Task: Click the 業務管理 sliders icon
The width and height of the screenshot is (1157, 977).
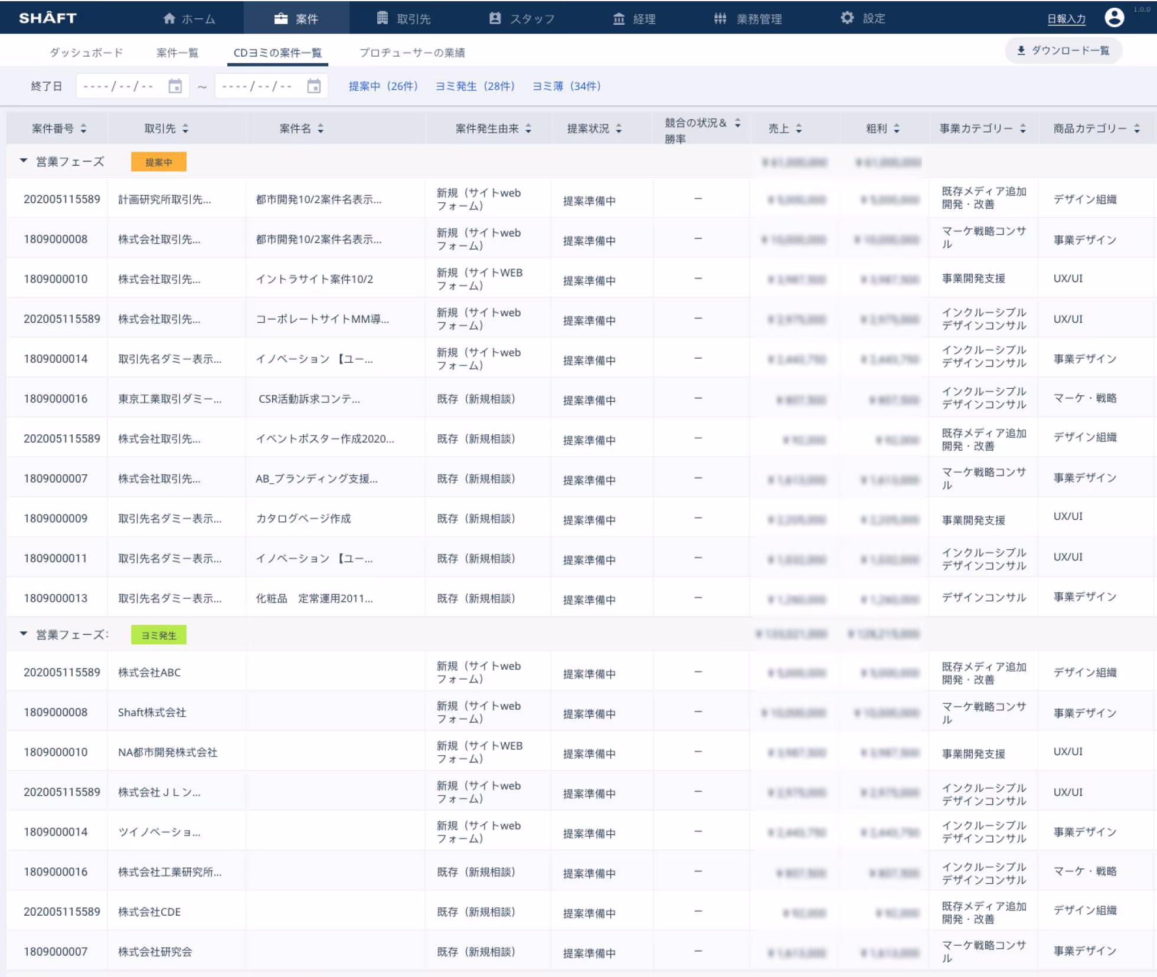Action: click(x=720, y=18)
